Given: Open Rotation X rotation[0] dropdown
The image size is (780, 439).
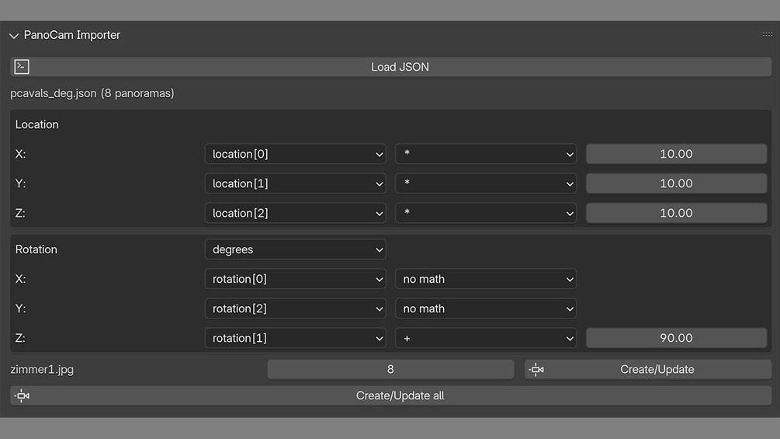Looking at the screenshot, I should point(296,279).
